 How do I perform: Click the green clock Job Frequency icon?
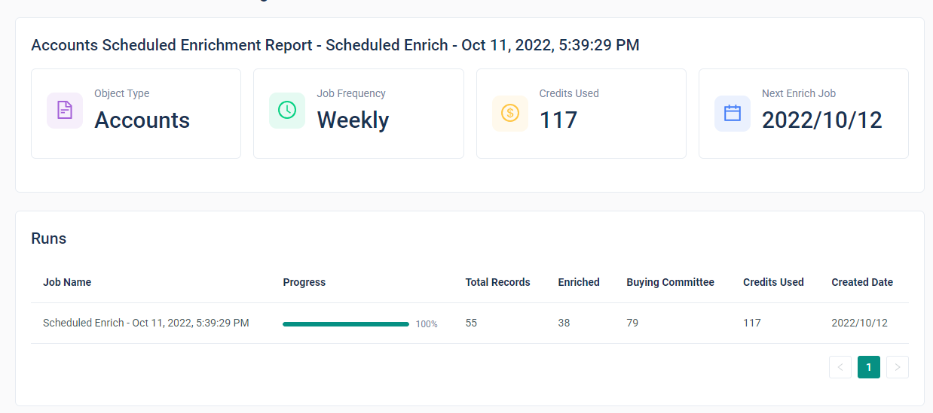[x=287, y=111]
